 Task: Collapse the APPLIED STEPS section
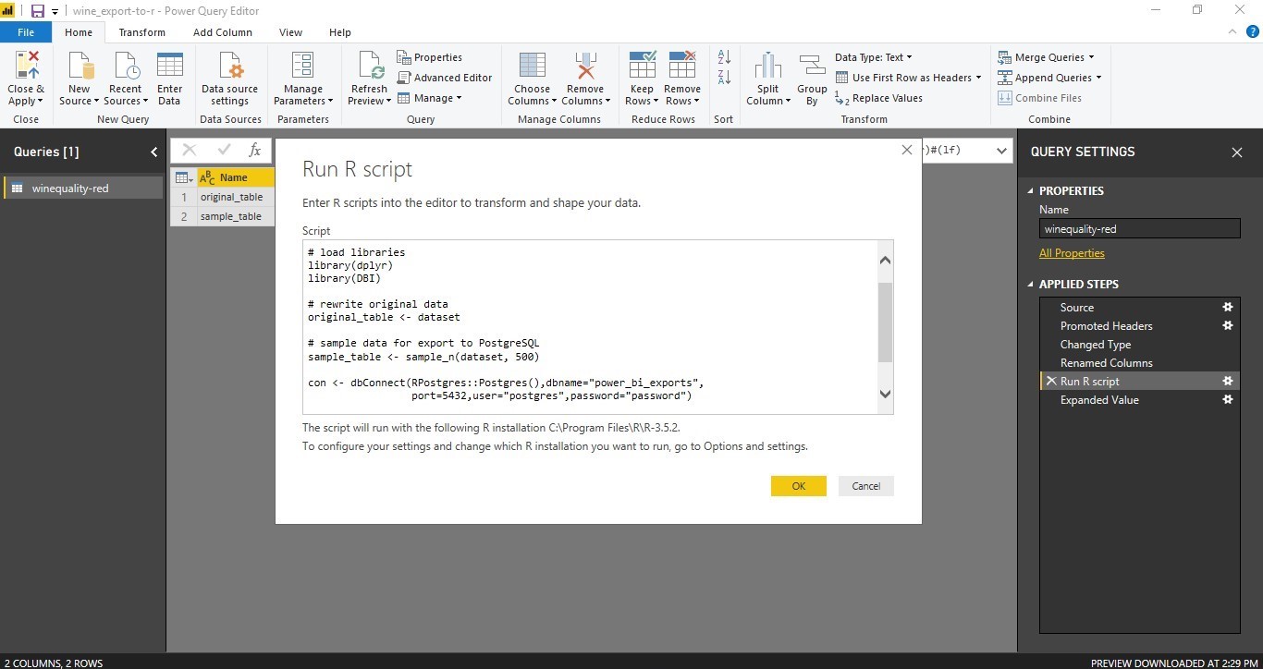pos(1032,285)
